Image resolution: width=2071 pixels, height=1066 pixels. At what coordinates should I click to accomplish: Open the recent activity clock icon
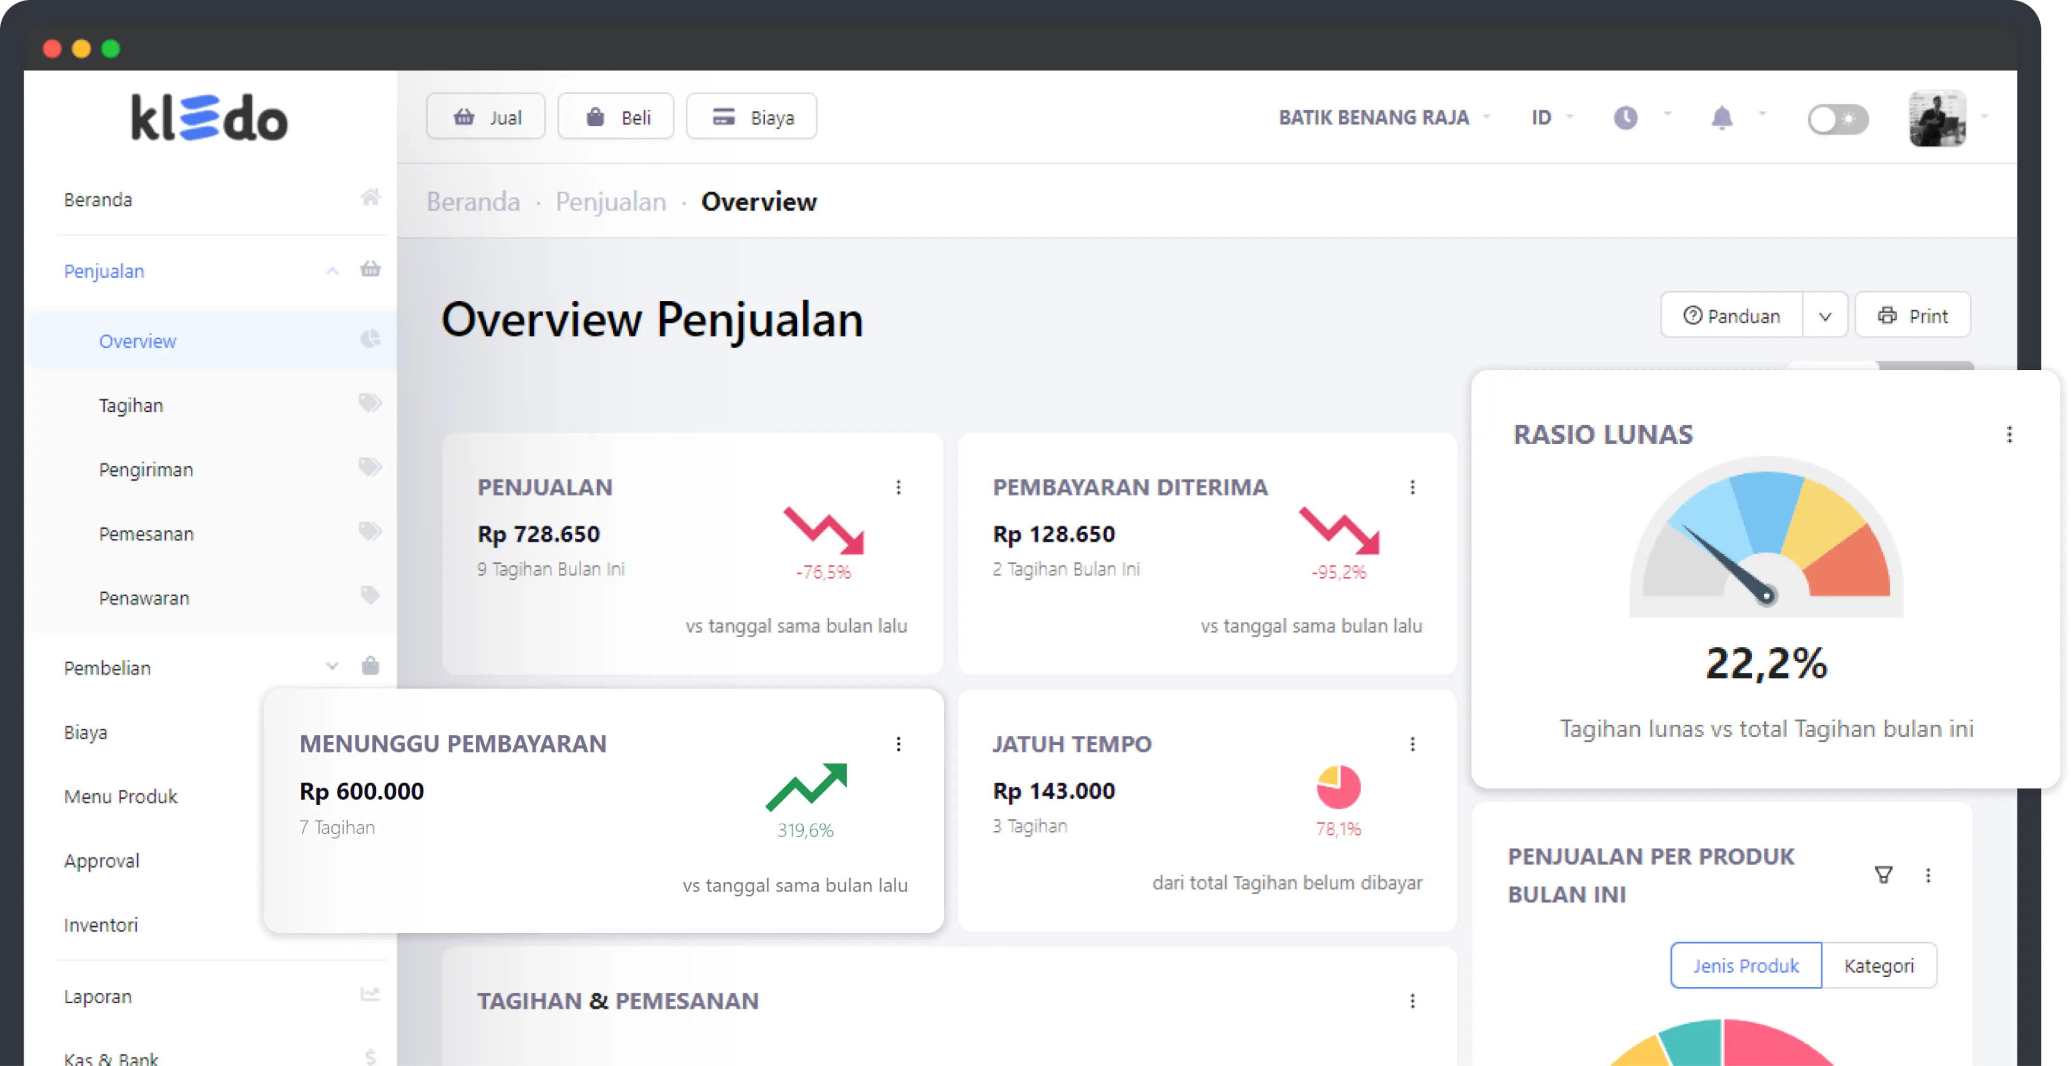coord(1625,118)
